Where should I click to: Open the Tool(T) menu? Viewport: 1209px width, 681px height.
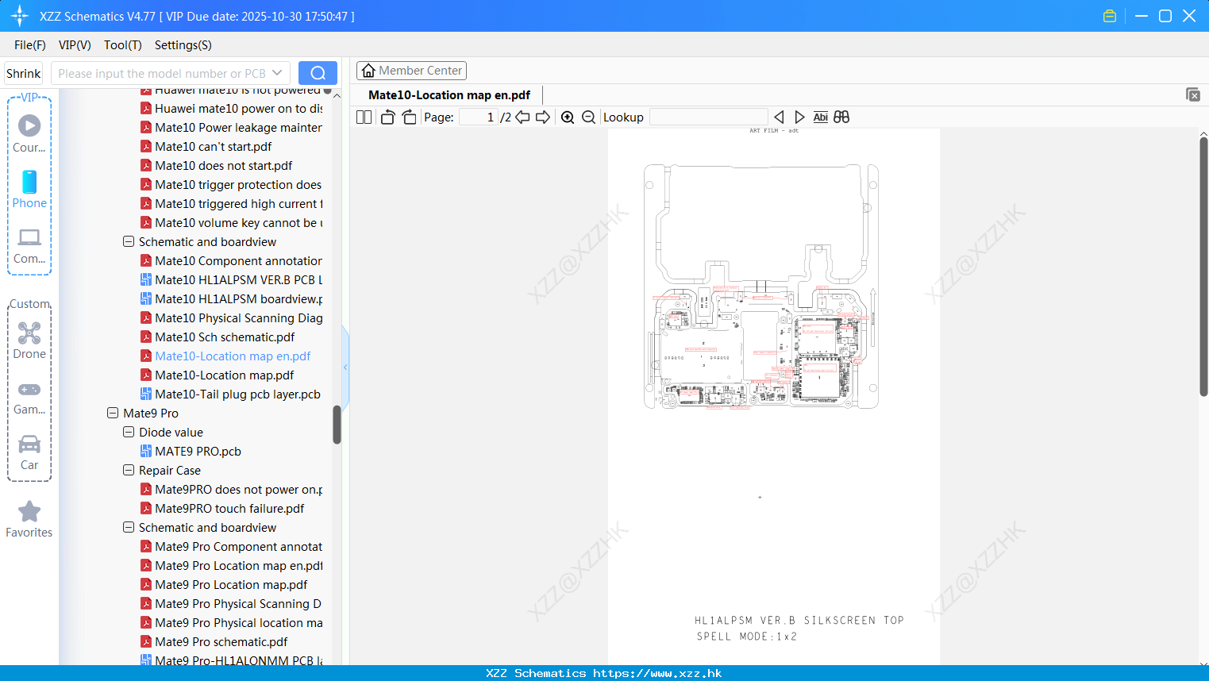click(x=123, y=45)
